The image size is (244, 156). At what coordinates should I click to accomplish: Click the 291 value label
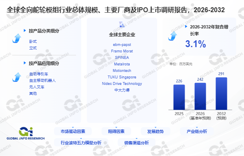coord(221,74)
